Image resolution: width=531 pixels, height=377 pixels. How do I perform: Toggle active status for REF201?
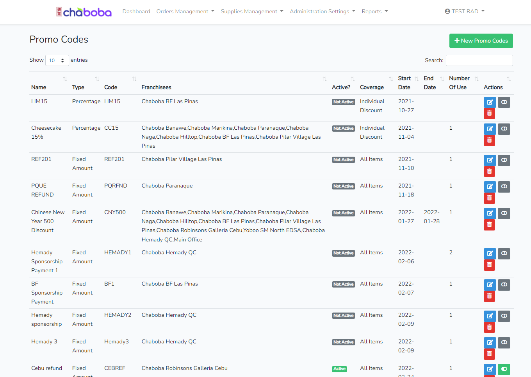click(504, 160)
